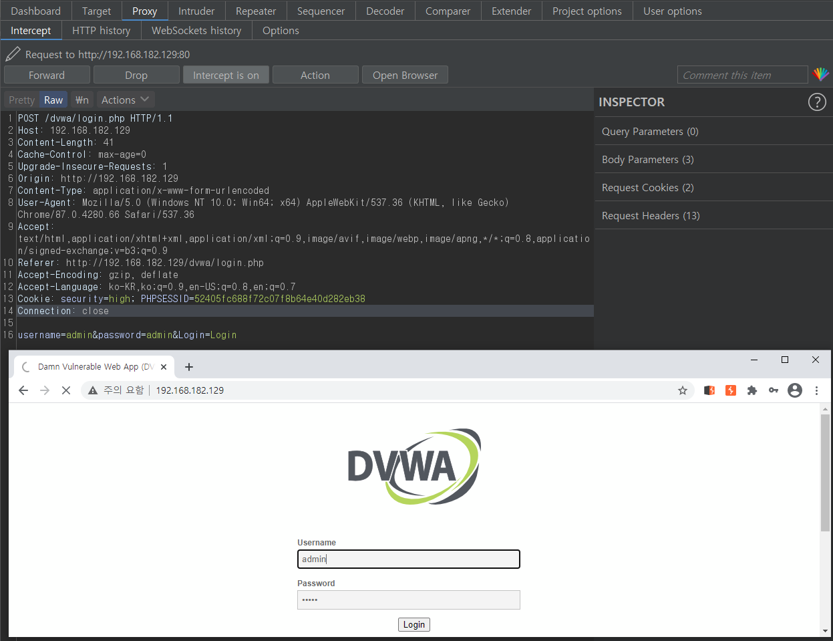
Task: Click the Action button
Action: [315, 75]
